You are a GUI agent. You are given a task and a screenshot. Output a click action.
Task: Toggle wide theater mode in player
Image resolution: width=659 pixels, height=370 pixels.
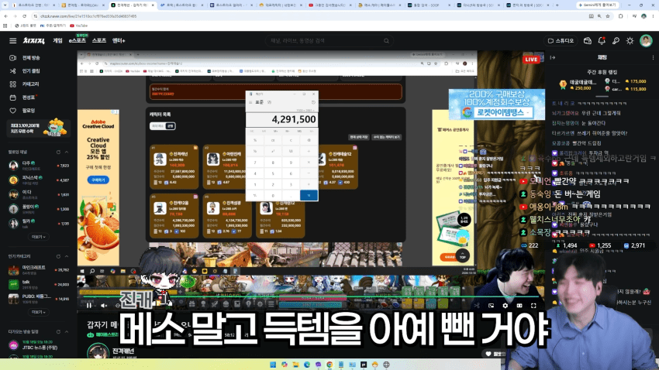click(x=519, y=306)
